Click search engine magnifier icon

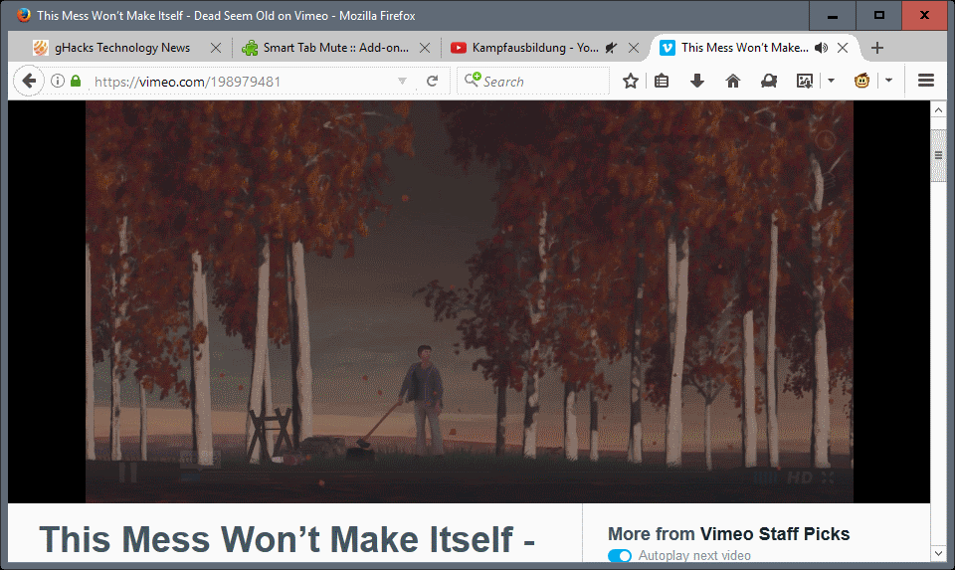472,80
